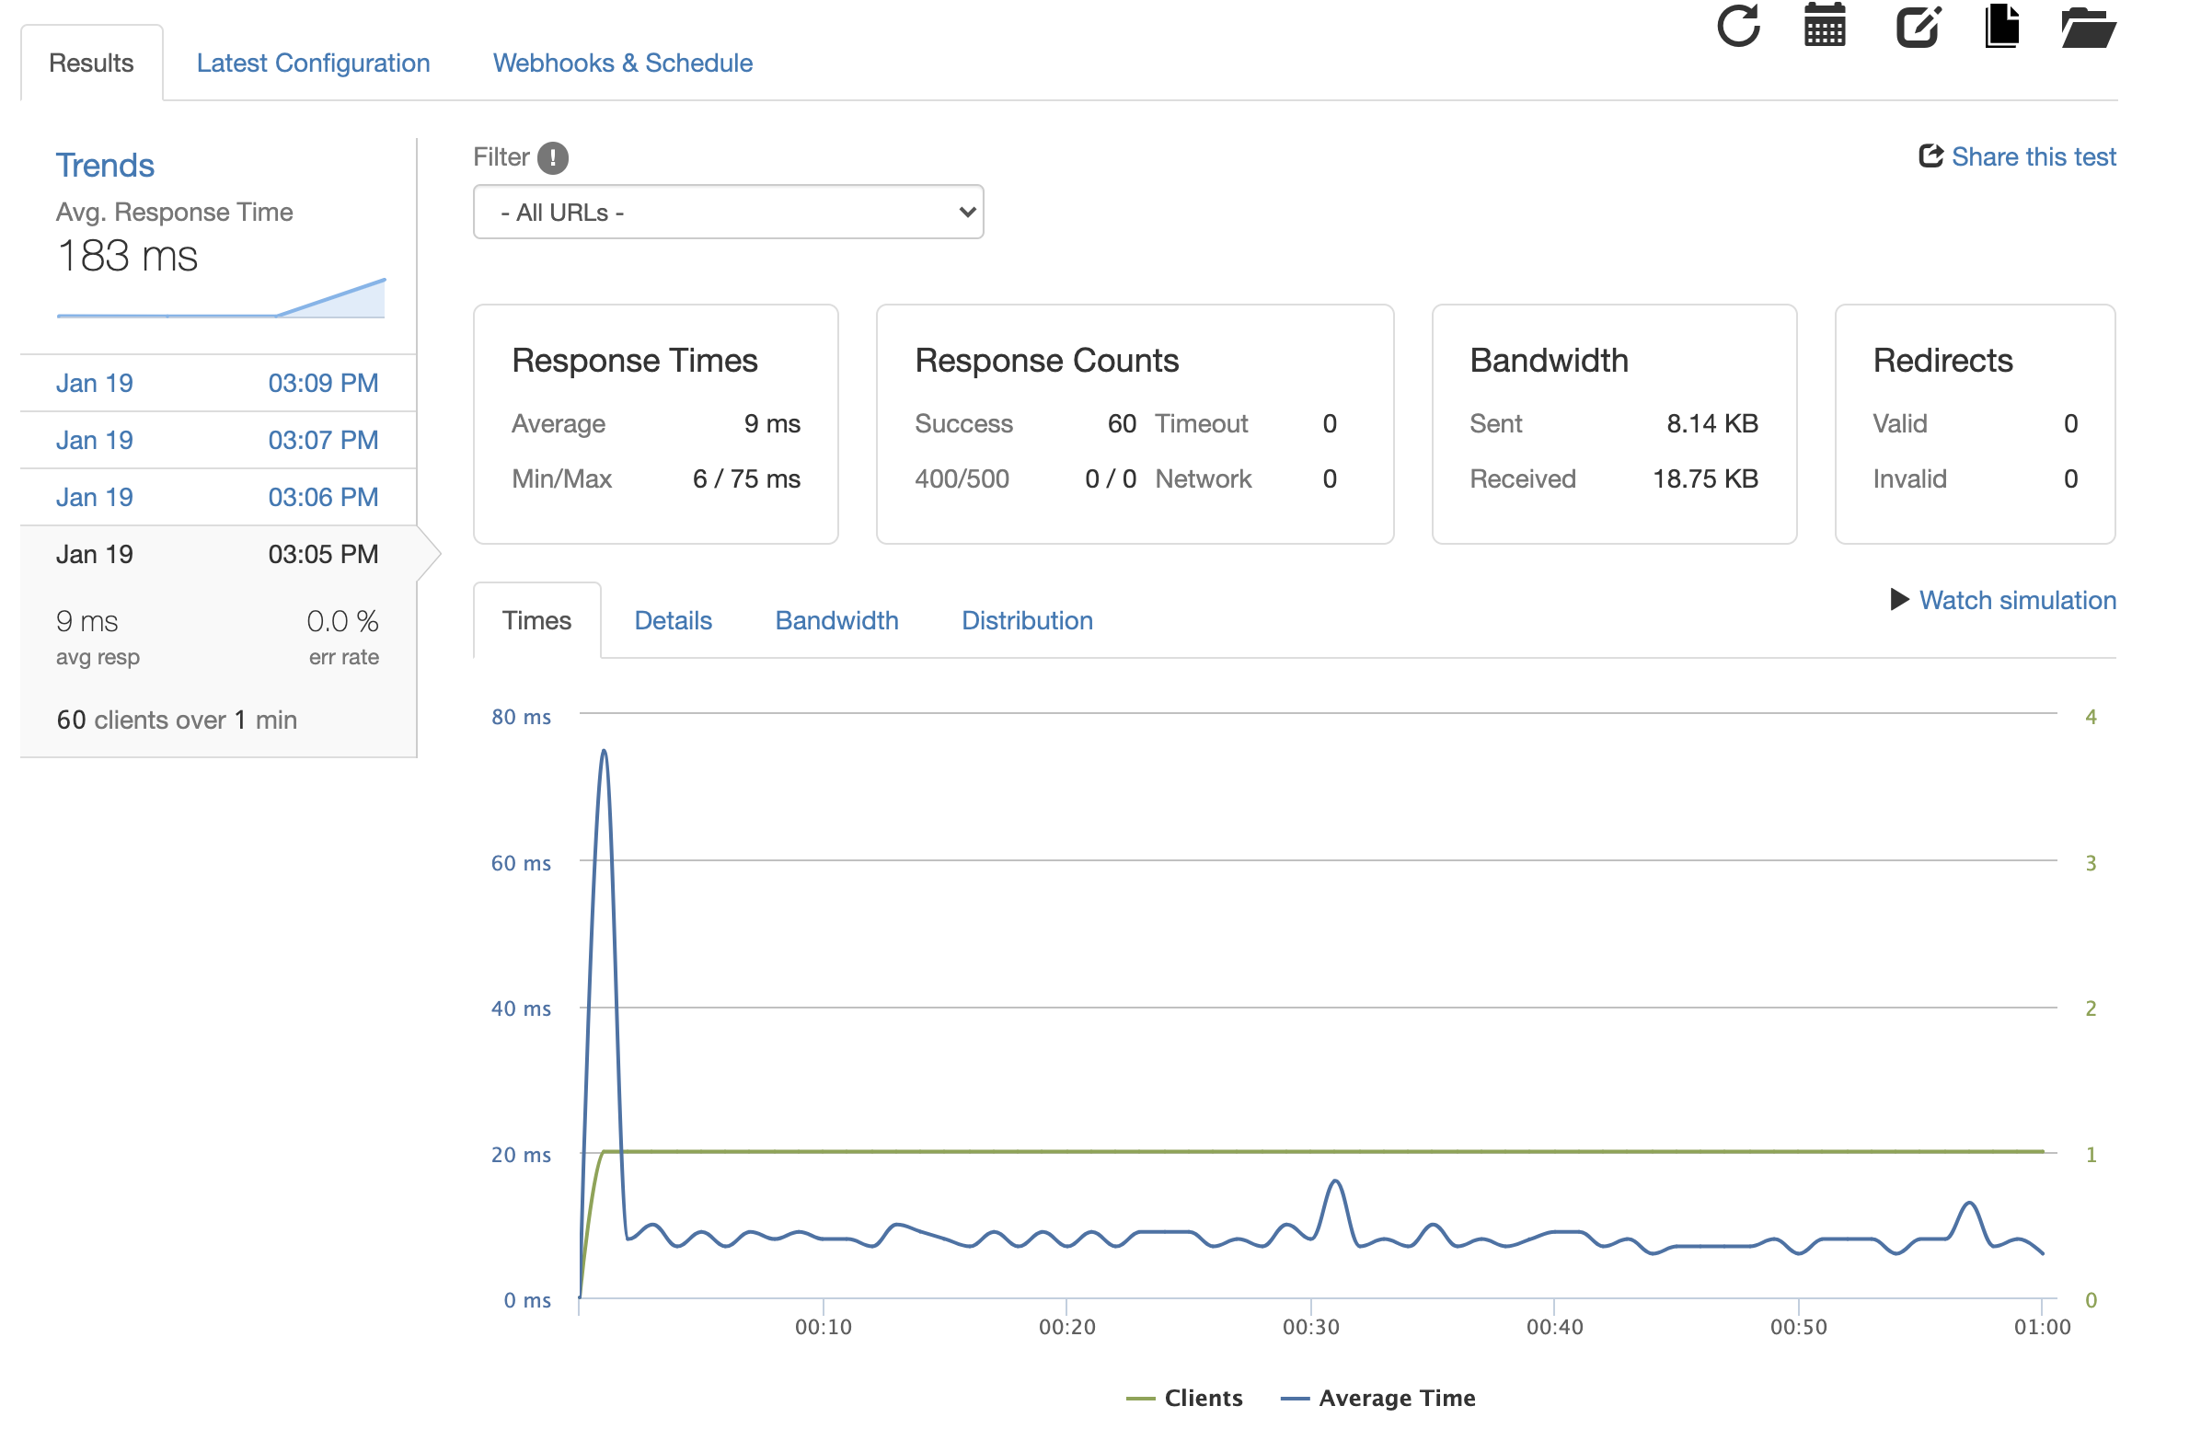
Task: Click the Response Times card heading
Action: pos(634,360)
